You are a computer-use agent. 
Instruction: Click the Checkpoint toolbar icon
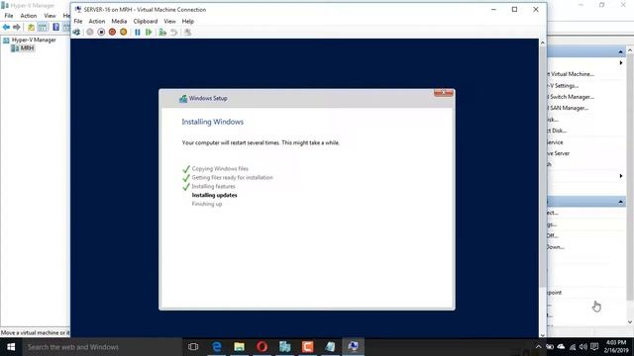click(x=162, y=32)
